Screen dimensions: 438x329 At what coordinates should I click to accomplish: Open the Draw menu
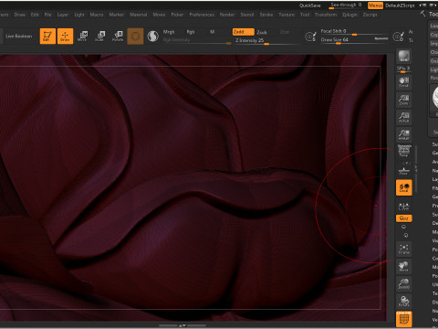coord(20,15)
